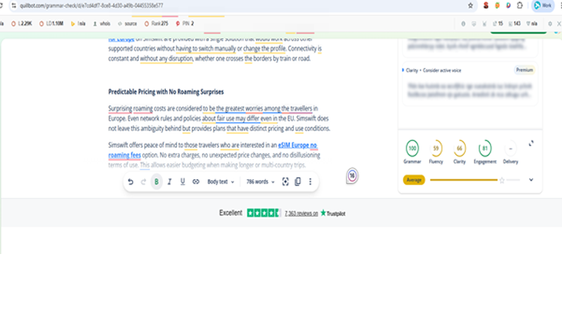Insert a link using the link icon
The width and height of the screenshot is (562, 314).
click(196, 182)
